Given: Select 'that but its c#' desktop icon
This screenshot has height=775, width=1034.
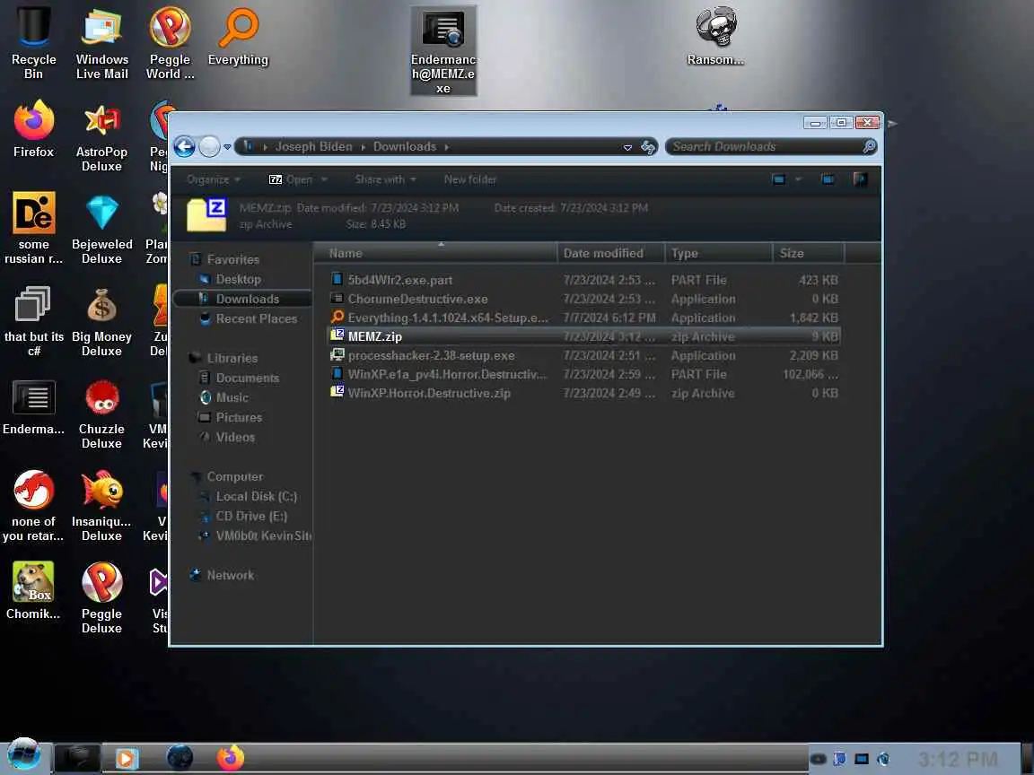Looking at the screenshot, I should tap(33, 321).
